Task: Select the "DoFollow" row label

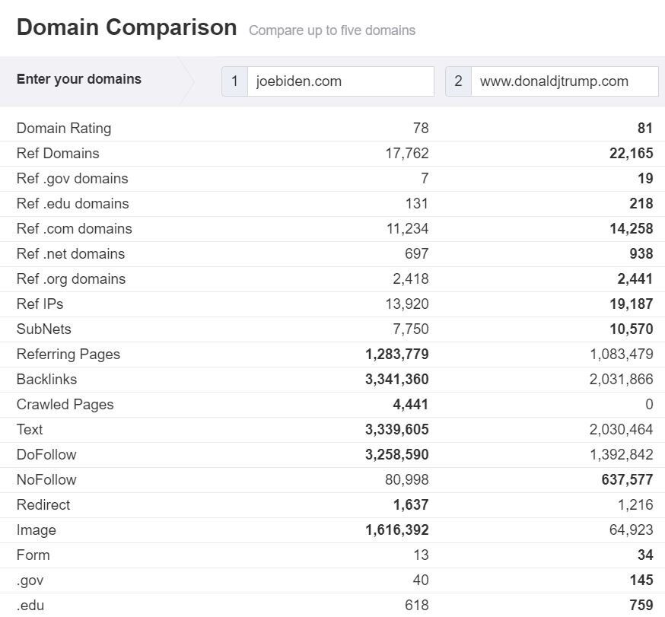Action: 46,455
